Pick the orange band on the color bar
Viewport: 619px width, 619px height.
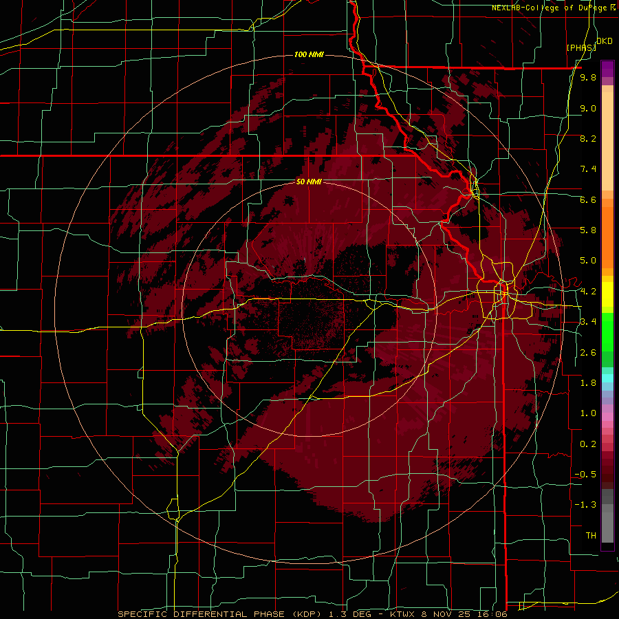click(607, 237)
